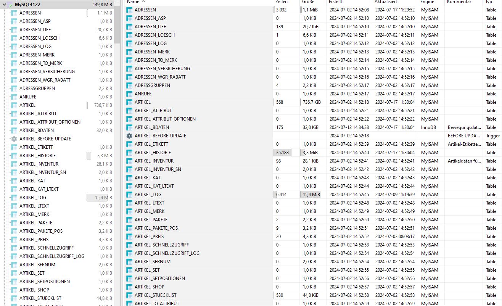The image size is (502, 306).
Task: Click ANRUFE table icon in sidebar tree
Action: [14, 97]
